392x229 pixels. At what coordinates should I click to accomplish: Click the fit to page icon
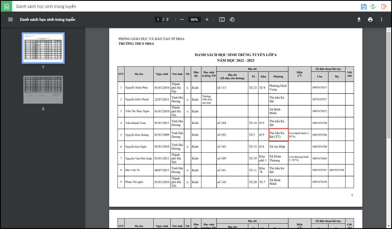coord(222,19)
